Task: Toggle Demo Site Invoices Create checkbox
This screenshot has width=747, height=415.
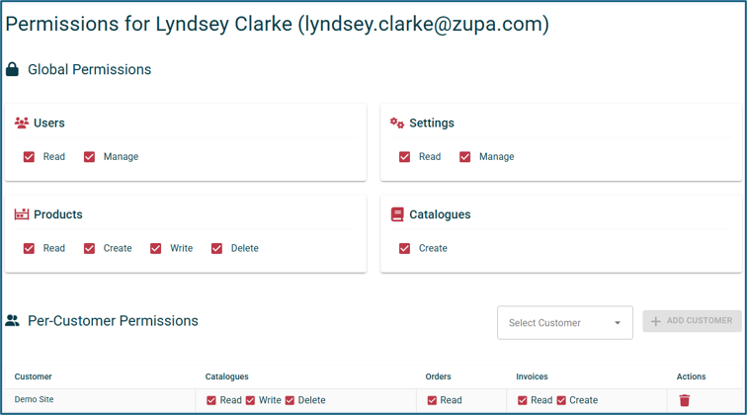Action: click(561, 400)
